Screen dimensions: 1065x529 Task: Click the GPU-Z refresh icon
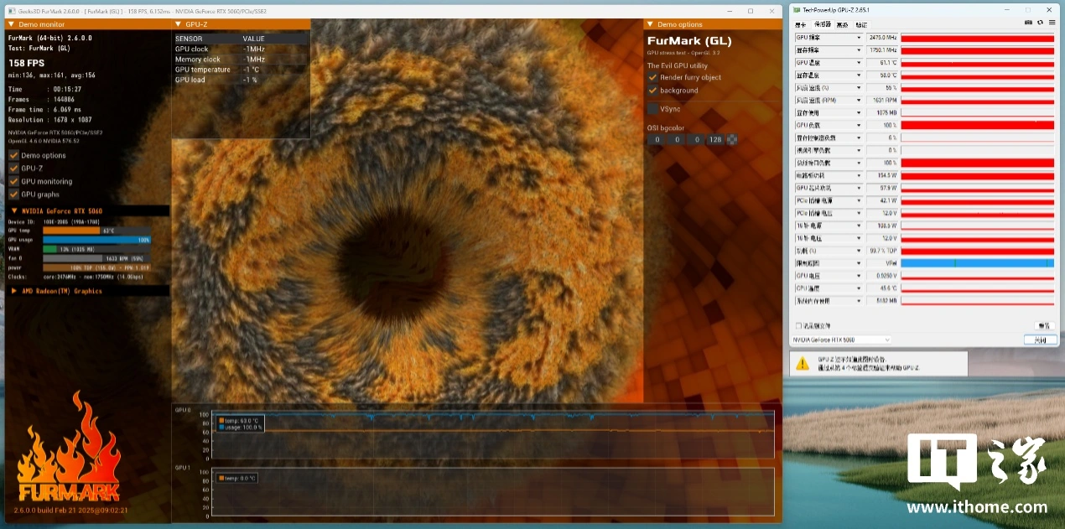1042,23
